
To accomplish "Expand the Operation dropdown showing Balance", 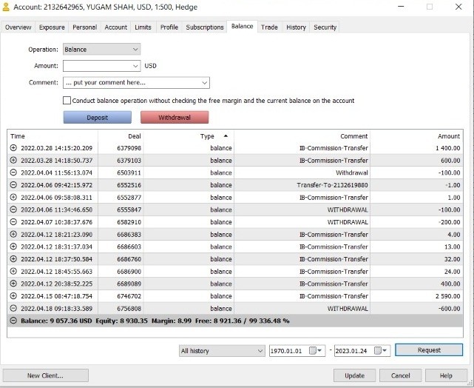I will (135, 50).
